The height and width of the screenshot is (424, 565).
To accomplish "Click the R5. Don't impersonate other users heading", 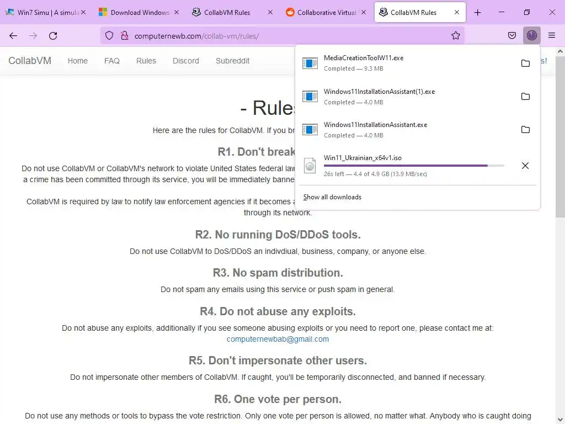I will point(278,361).
